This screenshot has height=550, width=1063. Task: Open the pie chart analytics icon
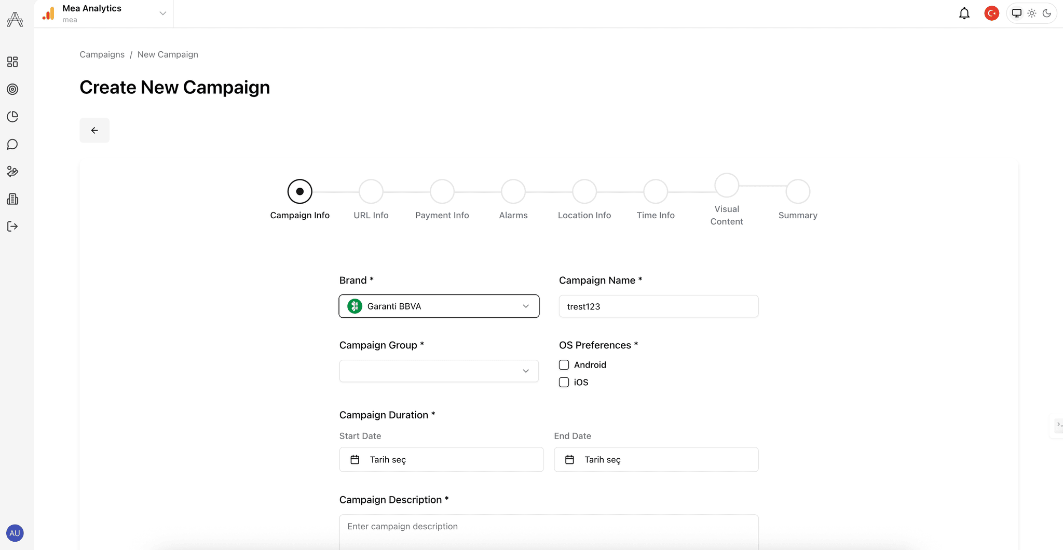13,117
